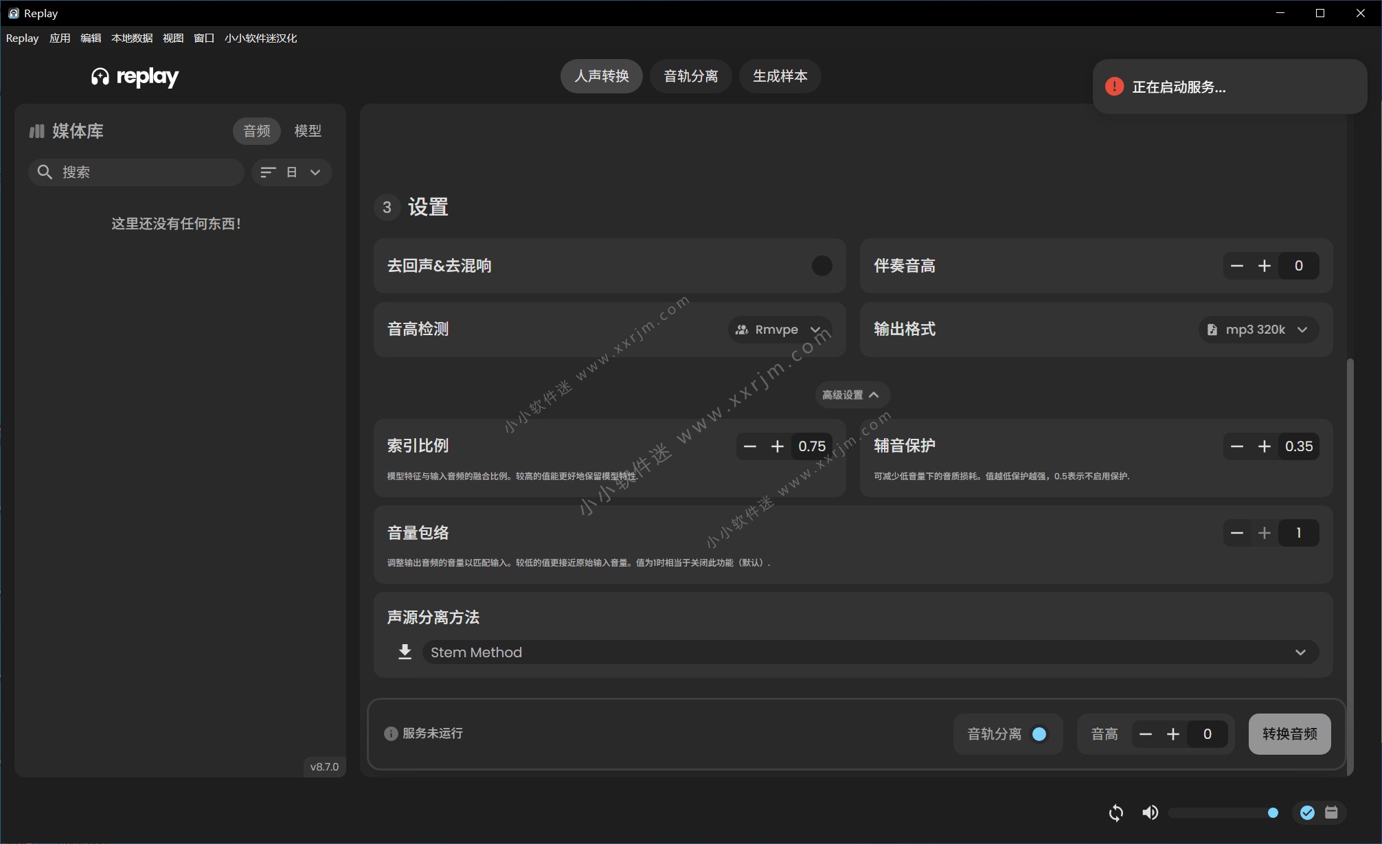Click the replay headphone logo
This screenshot has width=1382, height=844.
coord(100,76)
